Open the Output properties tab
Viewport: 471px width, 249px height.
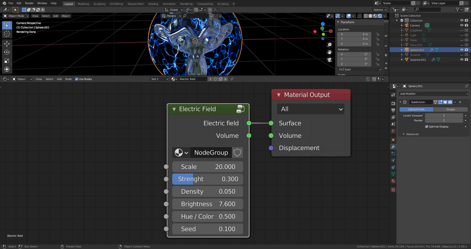(x=393, y=110)
